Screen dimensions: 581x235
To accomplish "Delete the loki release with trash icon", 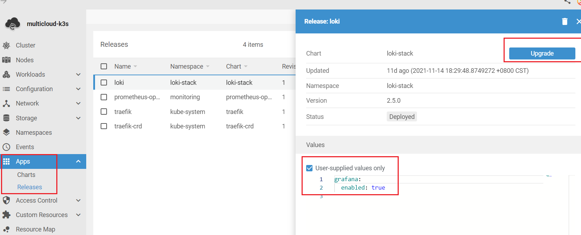I will pos(565,21).
